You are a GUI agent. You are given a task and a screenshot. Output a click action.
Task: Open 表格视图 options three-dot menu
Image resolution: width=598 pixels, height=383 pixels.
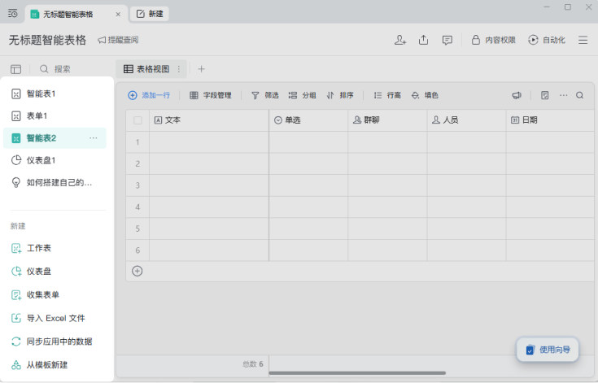[178, 69]
